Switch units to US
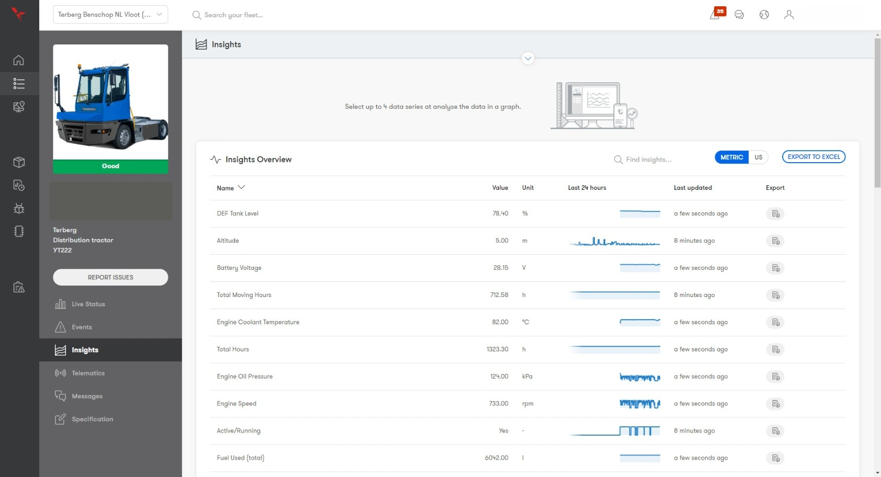This screenshot has height=477, width=881. 758,157
